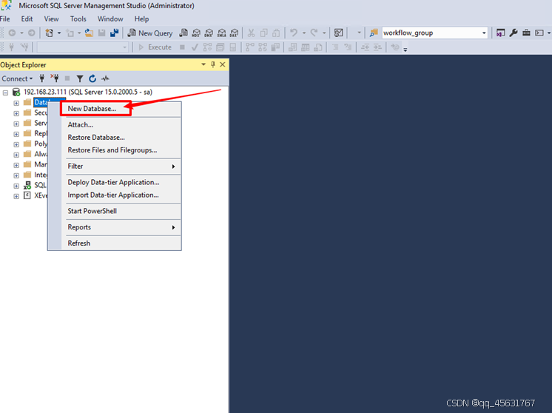Screen dimensions: 552x413
Task: Open the Undo history dropdown arrow
Action: (x=304, y=33)
